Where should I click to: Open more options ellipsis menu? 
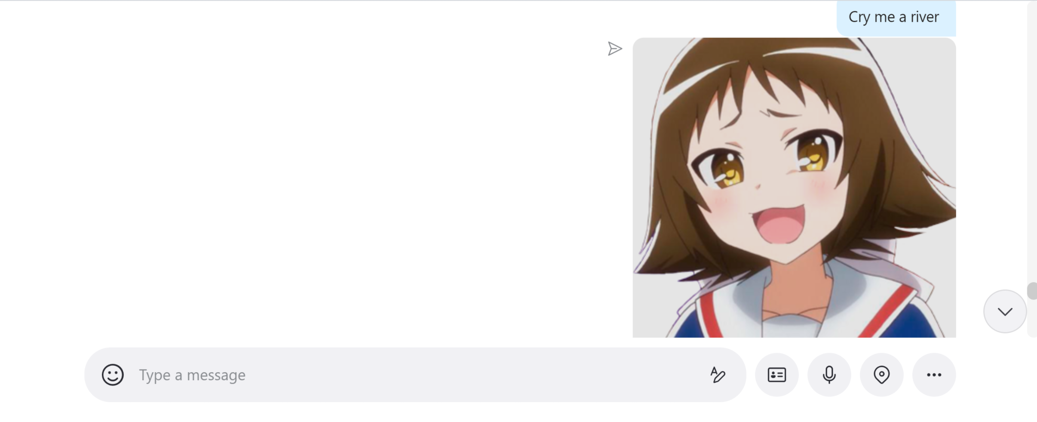(934, 375)
